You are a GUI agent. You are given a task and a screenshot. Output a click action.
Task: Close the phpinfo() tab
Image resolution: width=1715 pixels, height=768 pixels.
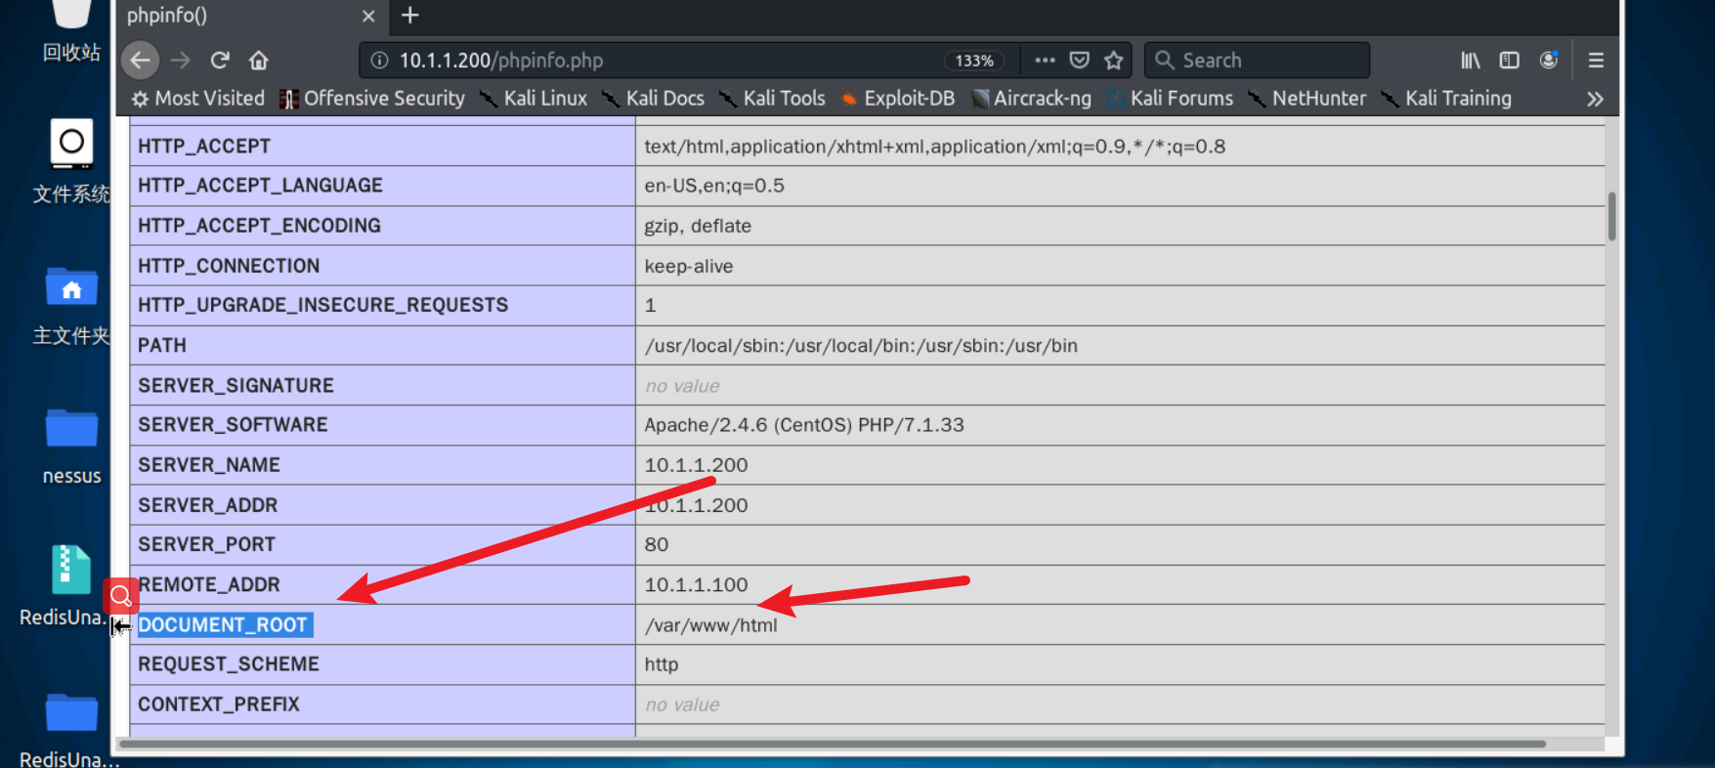click(x=368, y=16)
